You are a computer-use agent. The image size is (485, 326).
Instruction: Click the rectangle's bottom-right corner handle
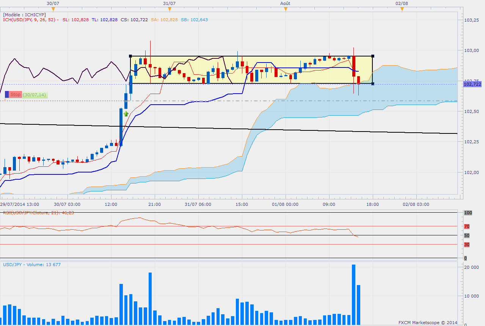[373, 83]
